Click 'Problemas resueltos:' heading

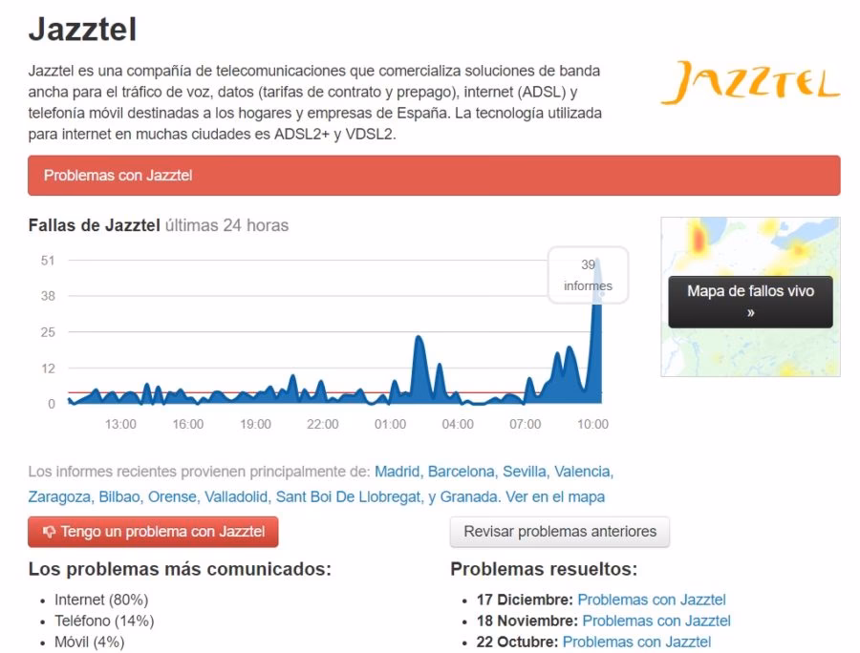[x=544, y=569]
